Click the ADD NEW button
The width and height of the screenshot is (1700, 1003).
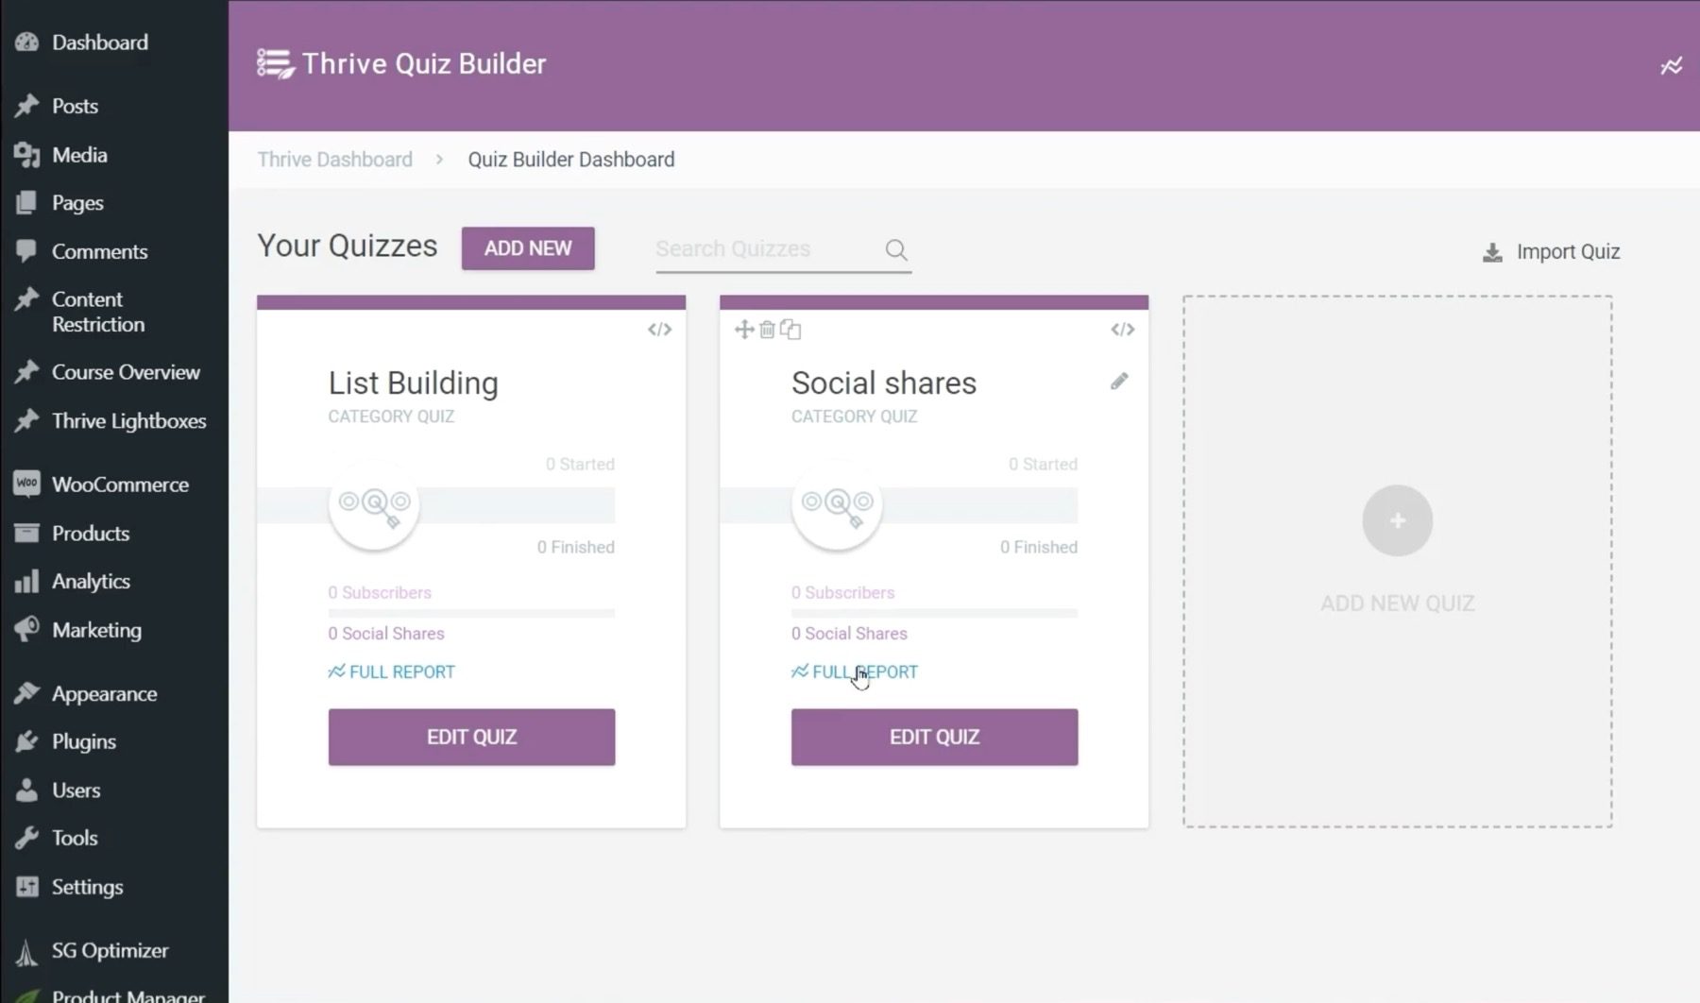click(527, 248)
